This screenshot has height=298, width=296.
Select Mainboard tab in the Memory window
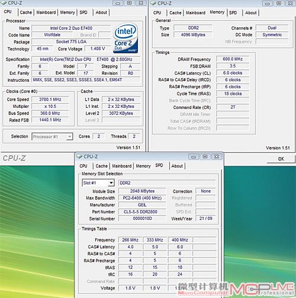coord(196,13)
